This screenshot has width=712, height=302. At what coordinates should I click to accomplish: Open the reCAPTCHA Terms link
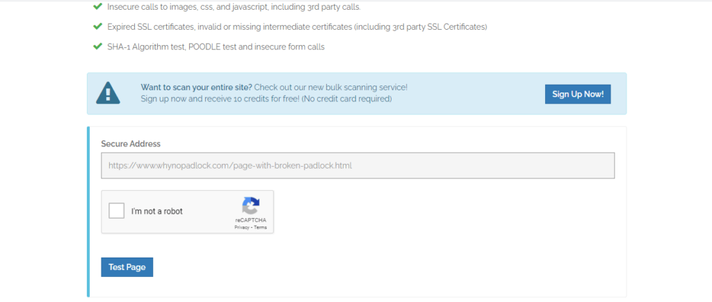(x=260, y=228)
